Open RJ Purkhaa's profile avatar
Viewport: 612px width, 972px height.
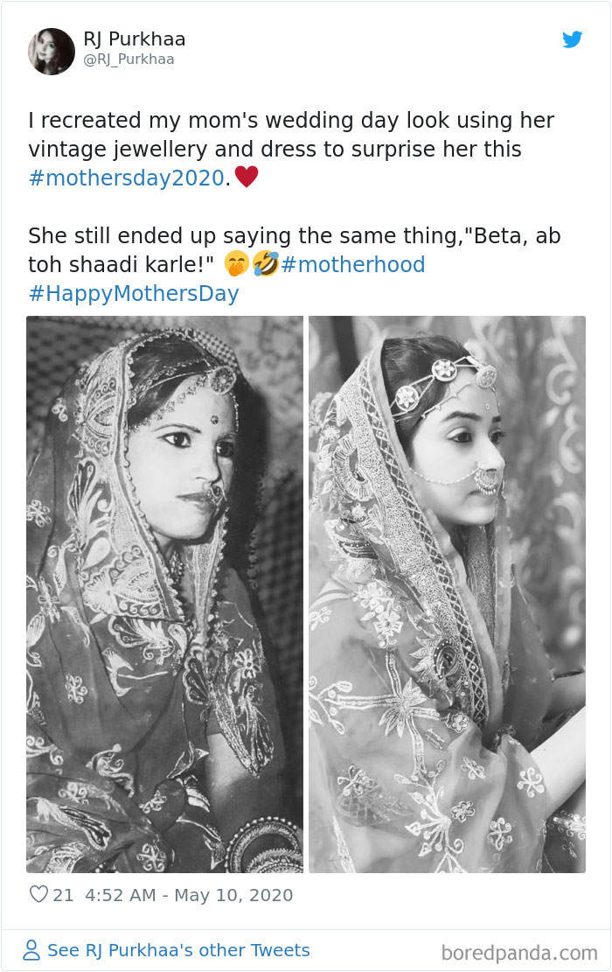(x=51, y=50)
